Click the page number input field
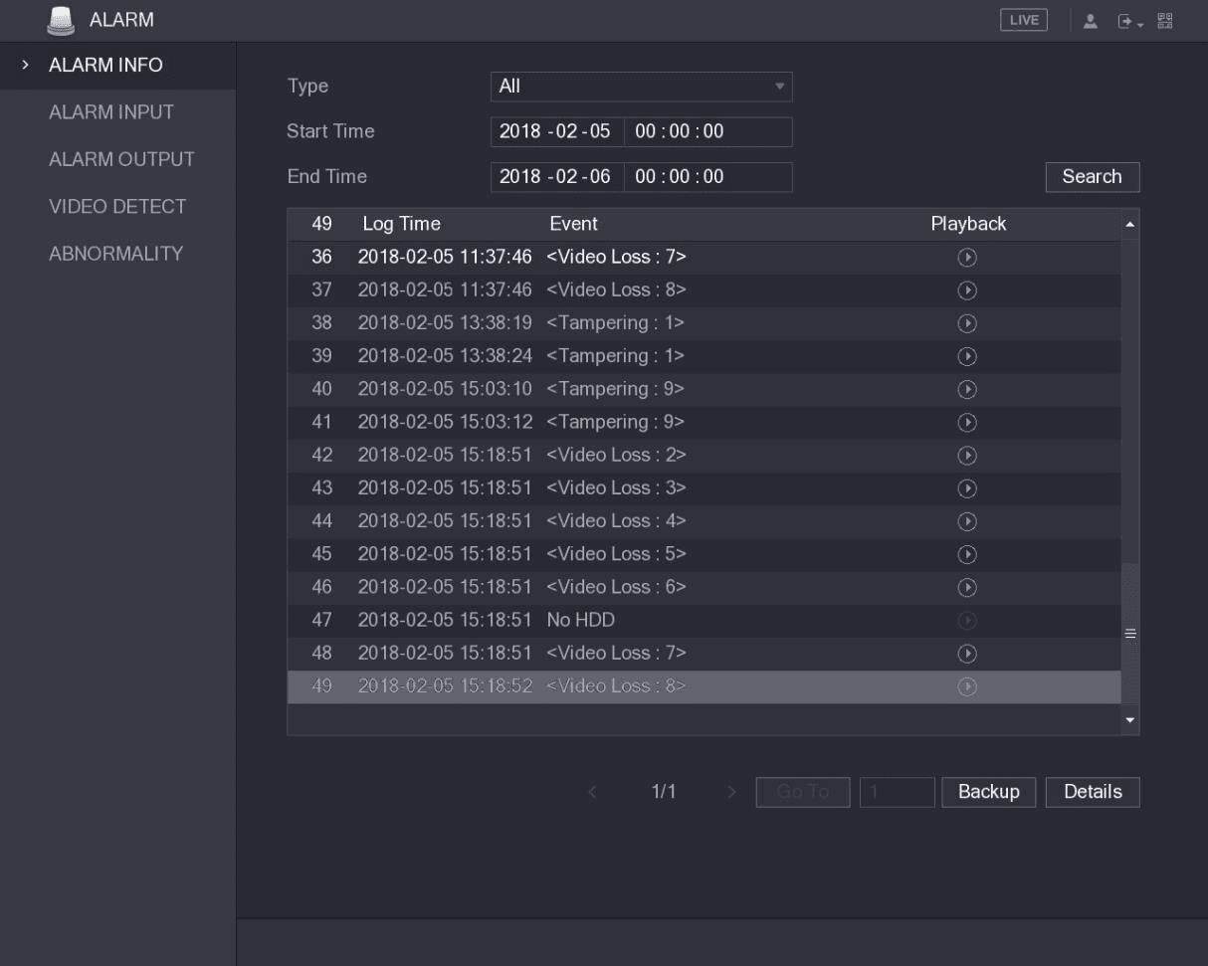 click(898, 792)
